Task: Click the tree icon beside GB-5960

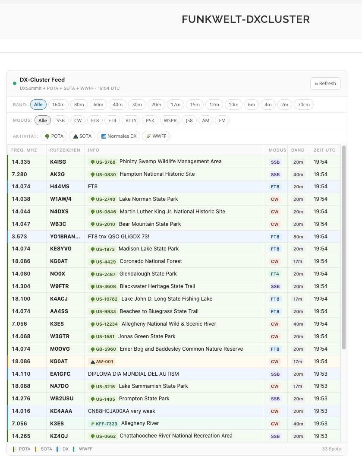Action: pyautogui.click(x=93, y=349)
